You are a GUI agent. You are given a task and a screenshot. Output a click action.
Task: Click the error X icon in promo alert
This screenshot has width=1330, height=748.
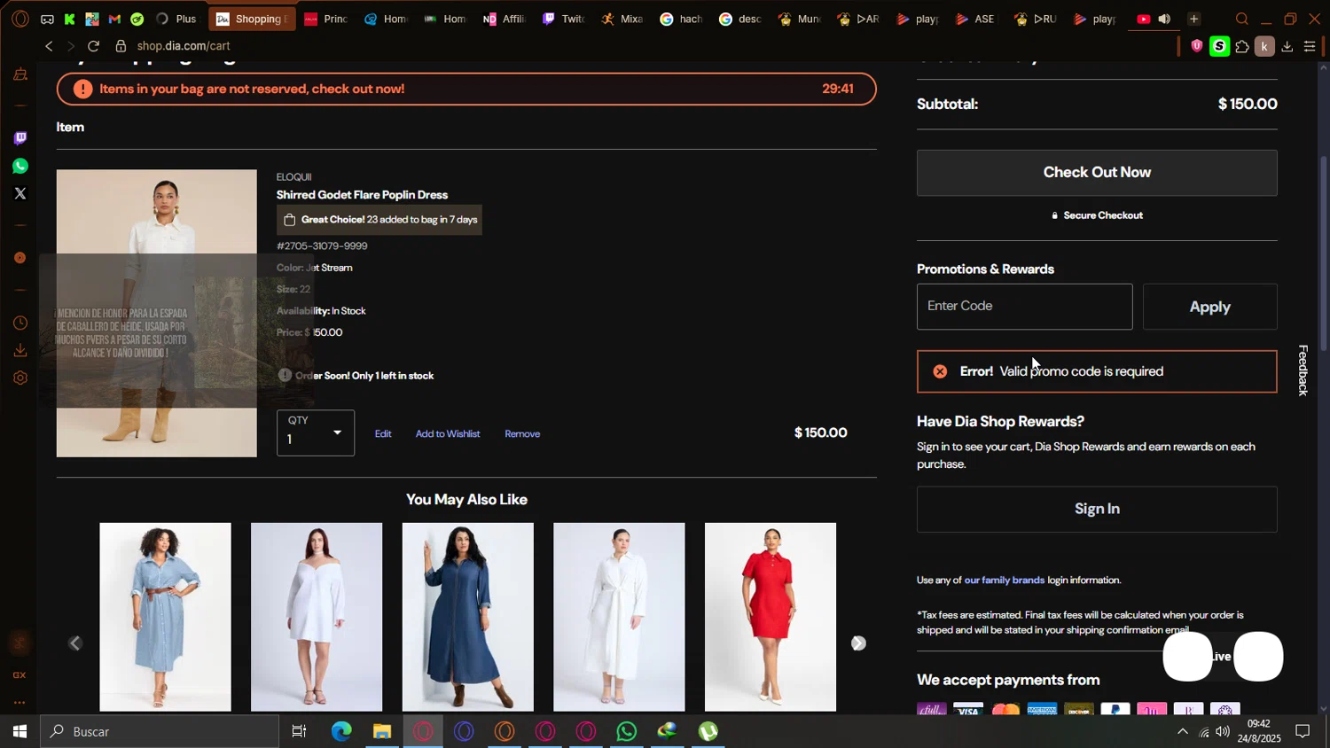(940, 371)
